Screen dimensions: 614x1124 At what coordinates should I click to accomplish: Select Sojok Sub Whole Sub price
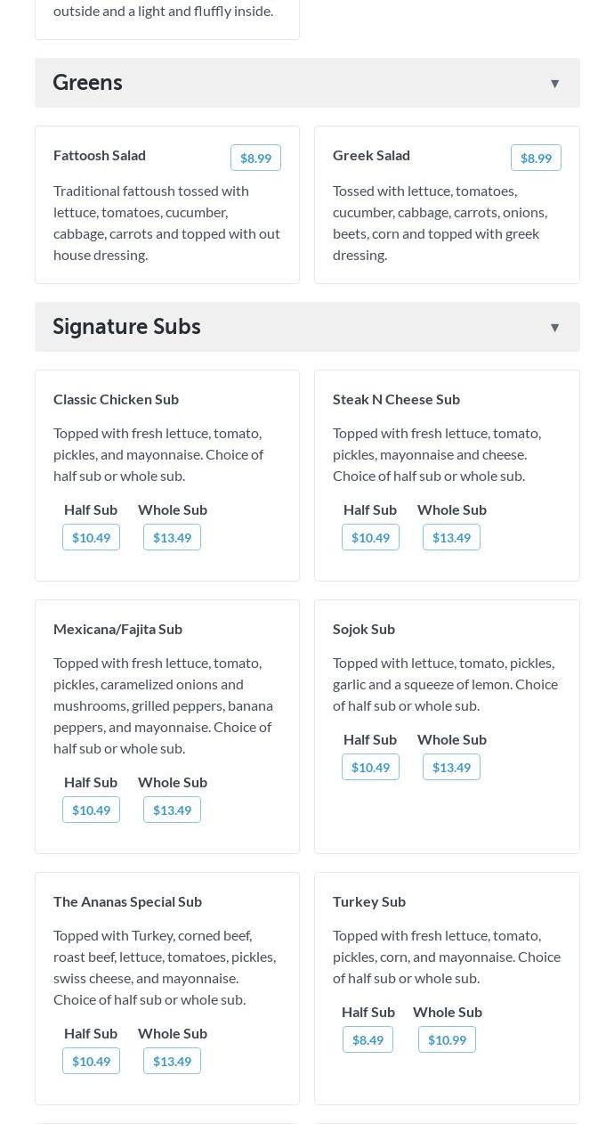tap(451, 767)
